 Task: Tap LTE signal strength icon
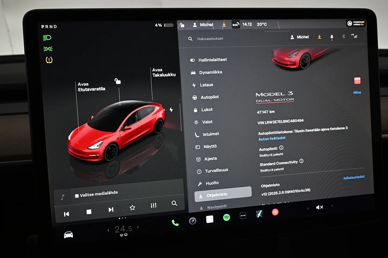pyautogui.click(x=354, y=36)
